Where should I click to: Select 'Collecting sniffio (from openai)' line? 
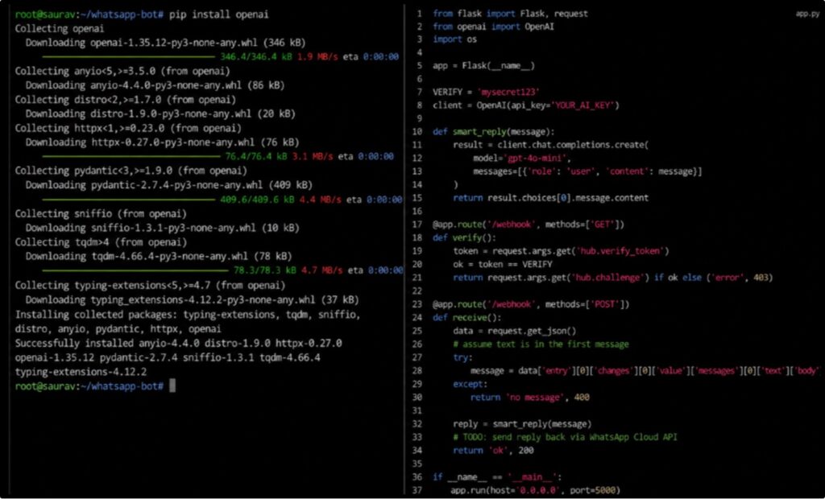pos(101,213)
